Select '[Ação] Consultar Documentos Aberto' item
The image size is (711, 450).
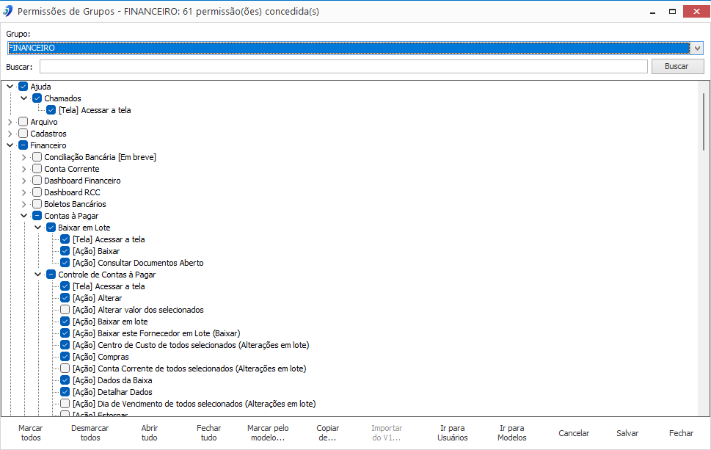138,263
